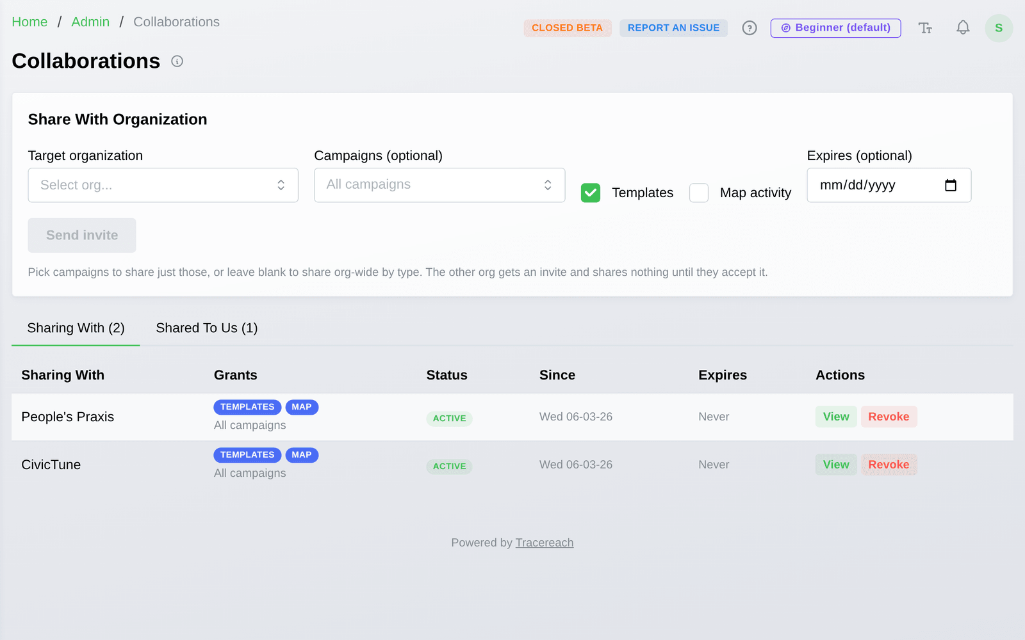The width and height of the screenshot is (1025, 640).
Task: Click the info icon beside Collaborations heading
Action: pos(177,61)
